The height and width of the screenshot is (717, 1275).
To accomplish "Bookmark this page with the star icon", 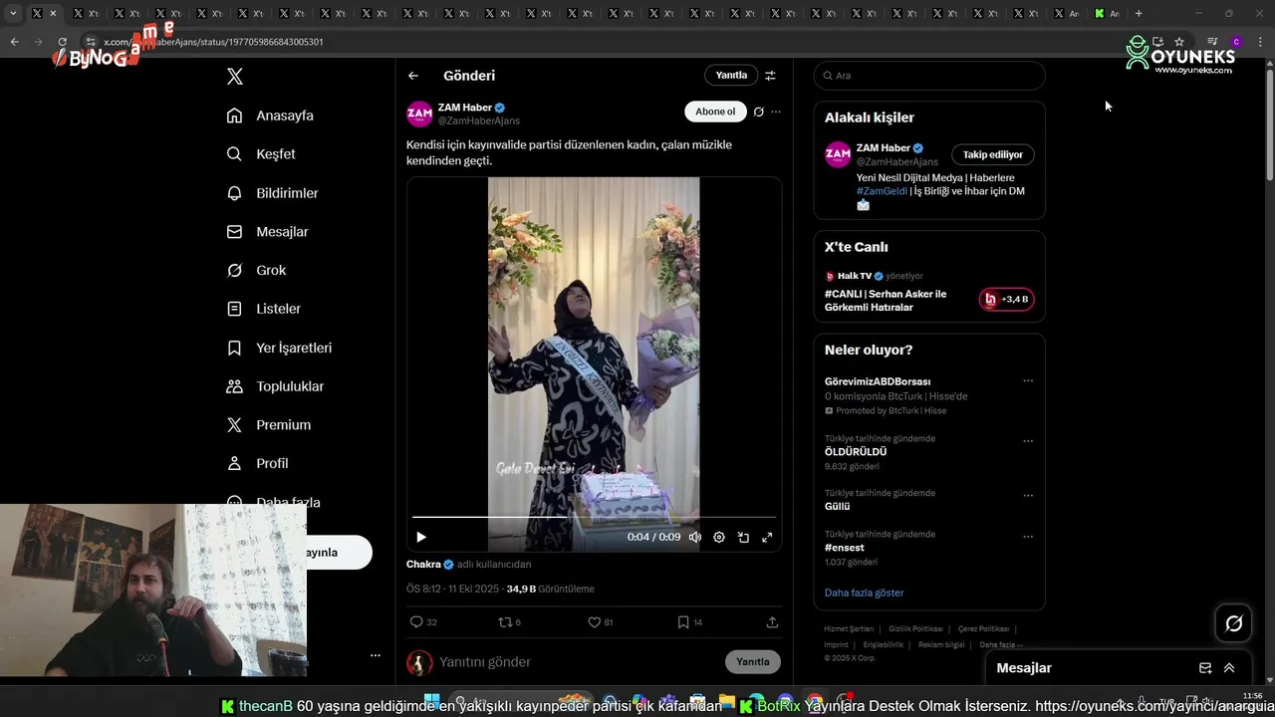I will 1179,42.
